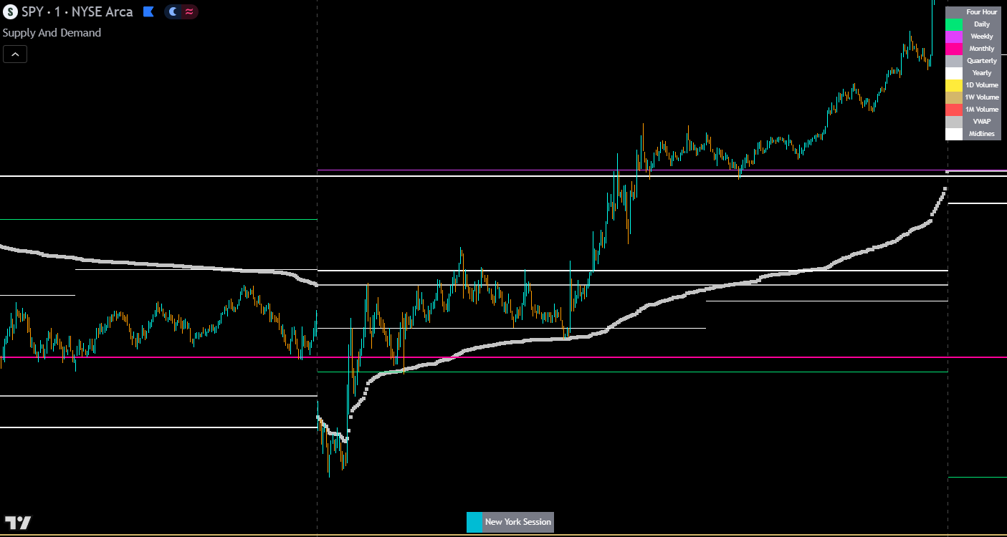Click the Quarterly legend label

981,61
